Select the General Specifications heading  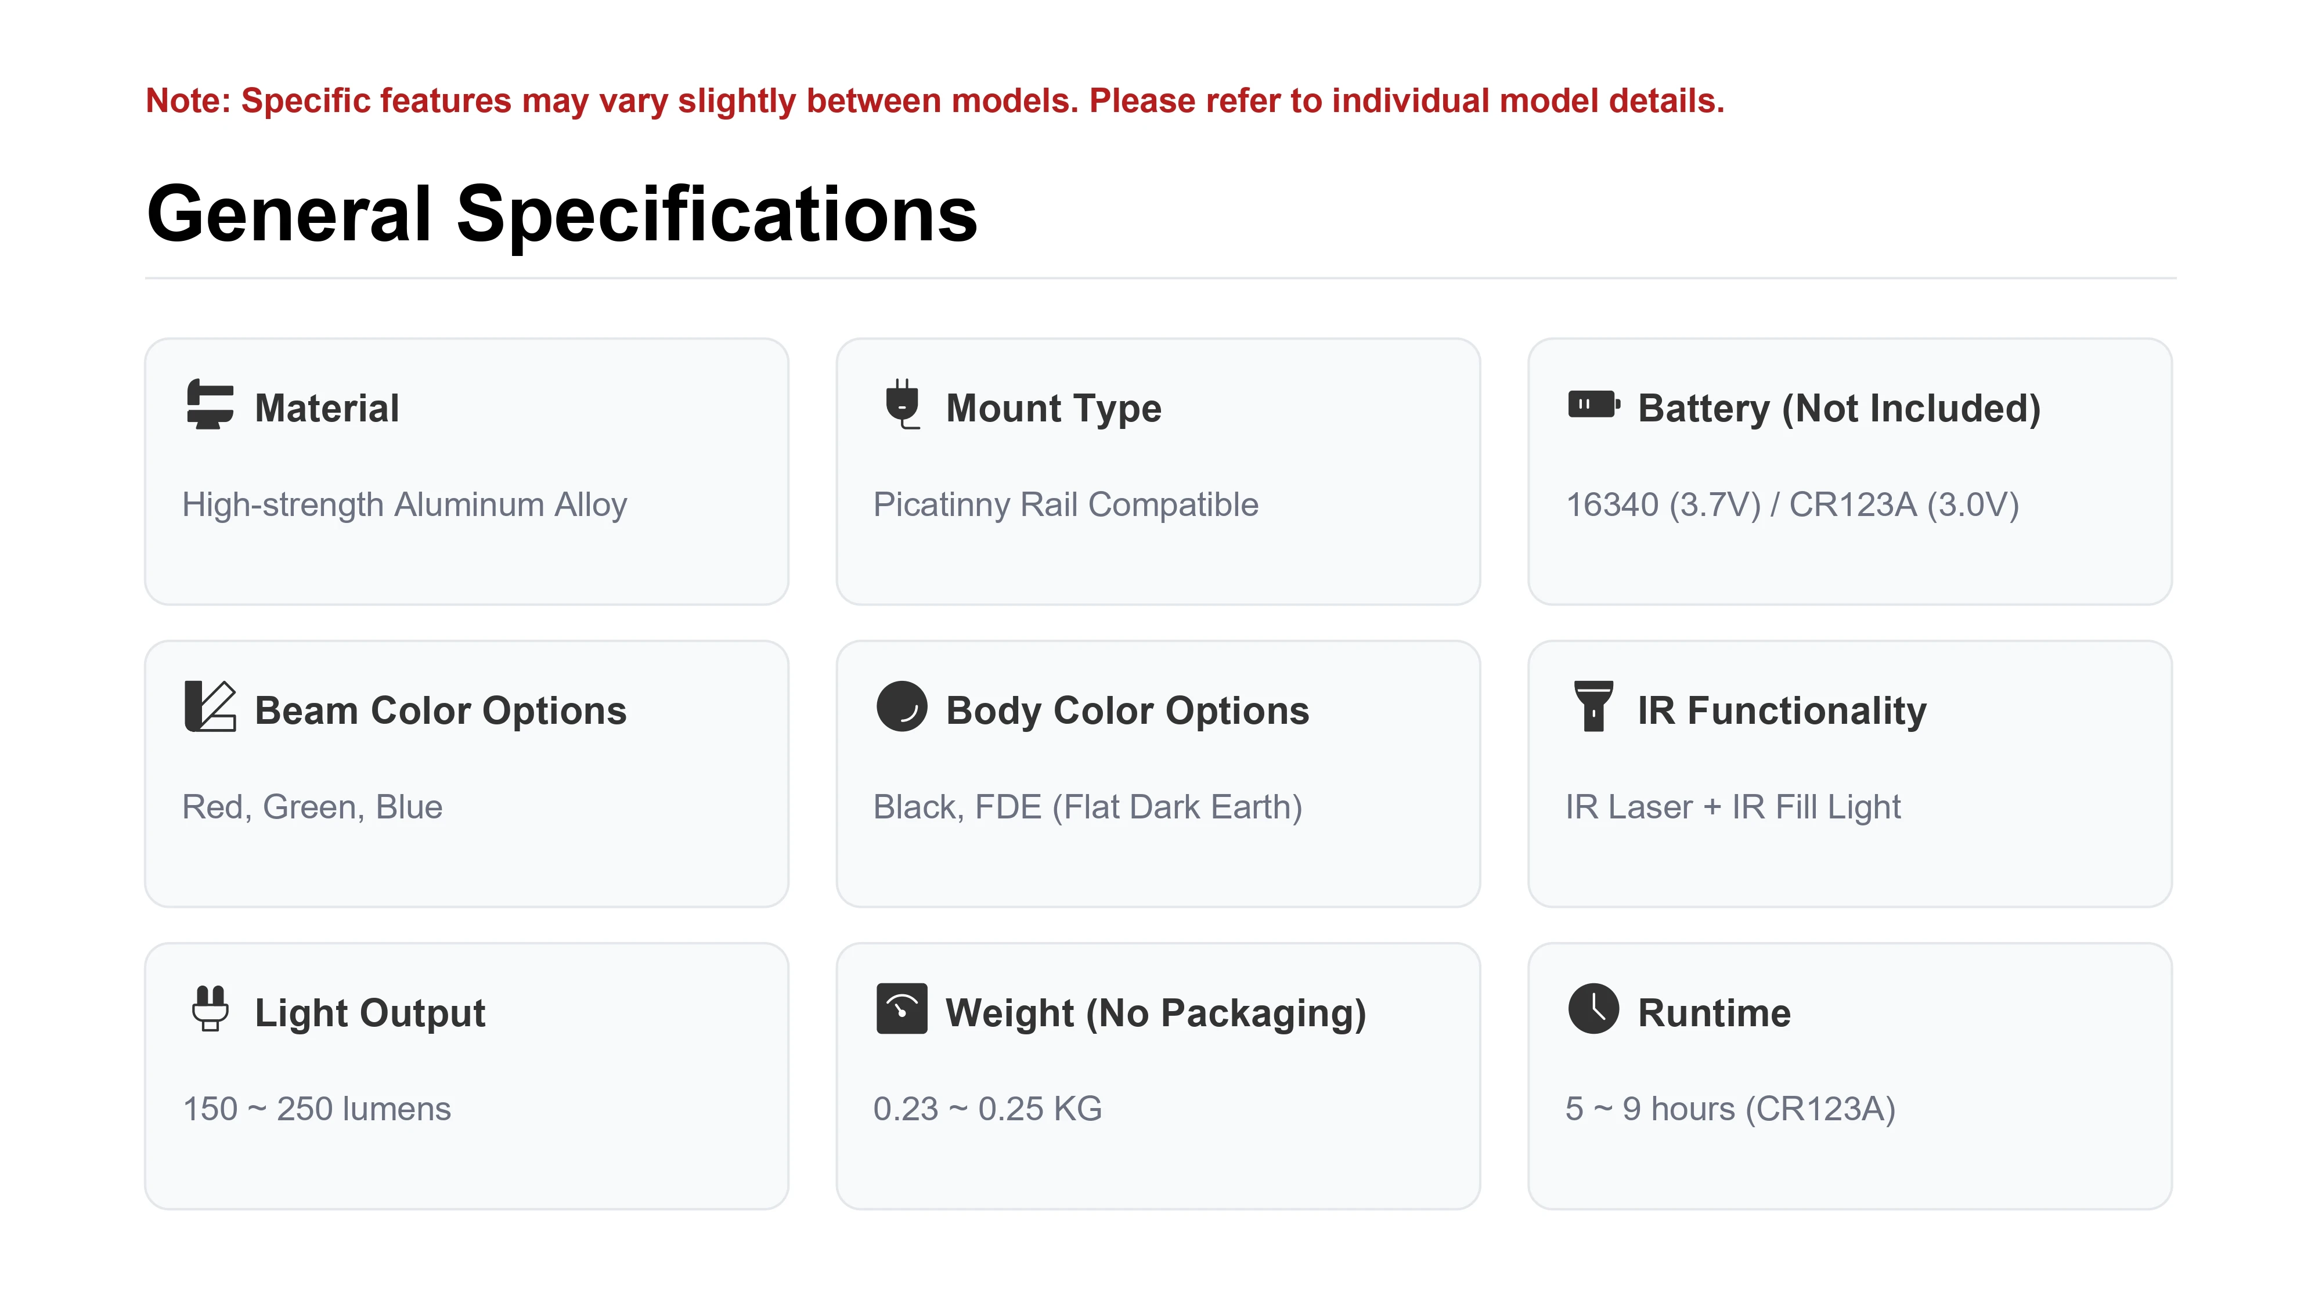point(561,214)
